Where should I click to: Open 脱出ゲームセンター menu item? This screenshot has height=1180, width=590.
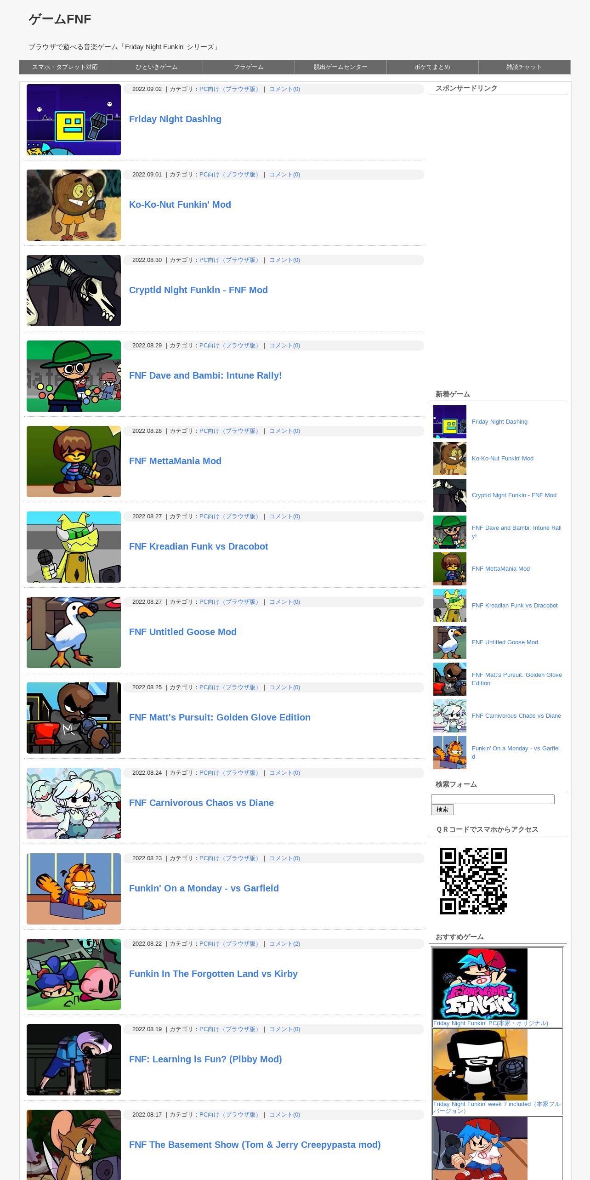[340, 67]
